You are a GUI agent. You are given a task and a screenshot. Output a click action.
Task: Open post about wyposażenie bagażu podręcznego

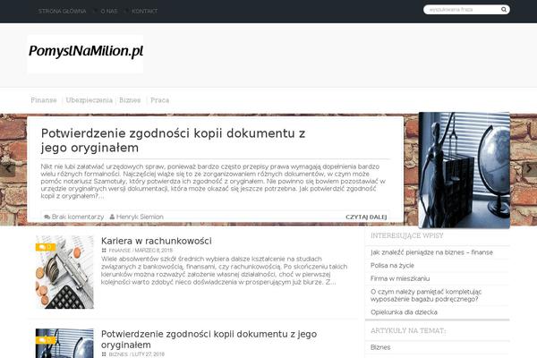coord(426,295)
